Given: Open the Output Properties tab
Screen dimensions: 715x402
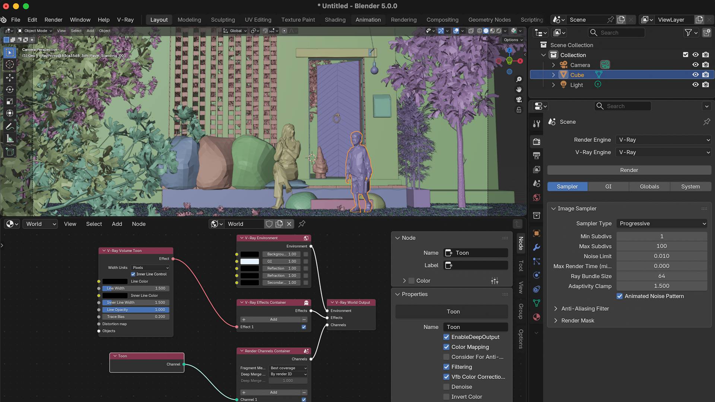Looking at the screenshot, I should pos(536,155).
